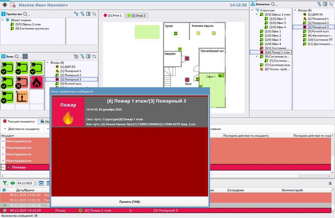Click the date field showing 09.12.2025
The height and width of the screenshot is (218, 335).
(x=26, y=183)
